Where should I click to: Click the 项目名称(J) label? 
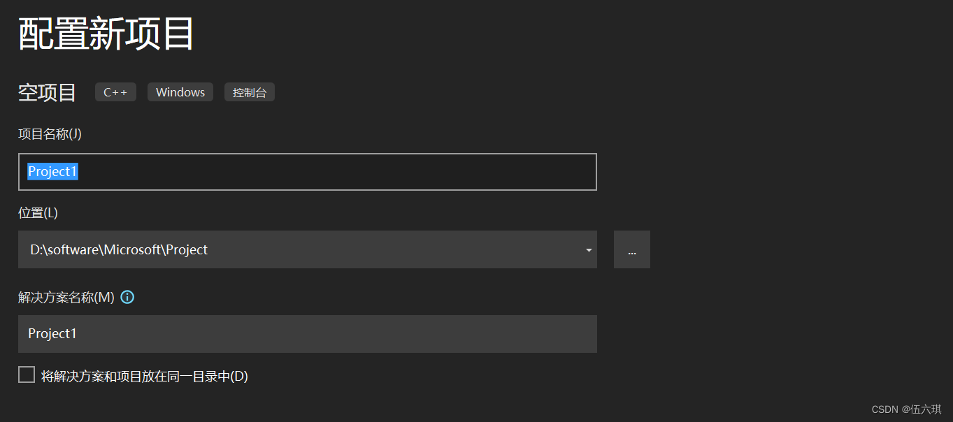pos(50,134)
